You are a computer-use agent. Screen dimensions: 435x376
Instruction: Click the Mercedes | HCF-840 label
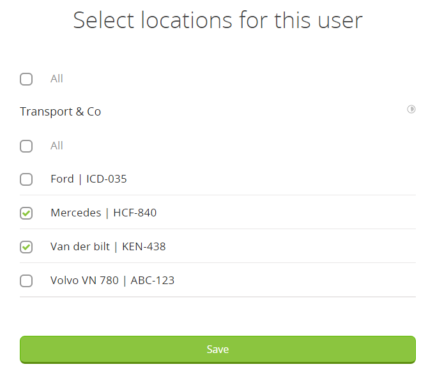pyautogui.click(x=103, y=213)
